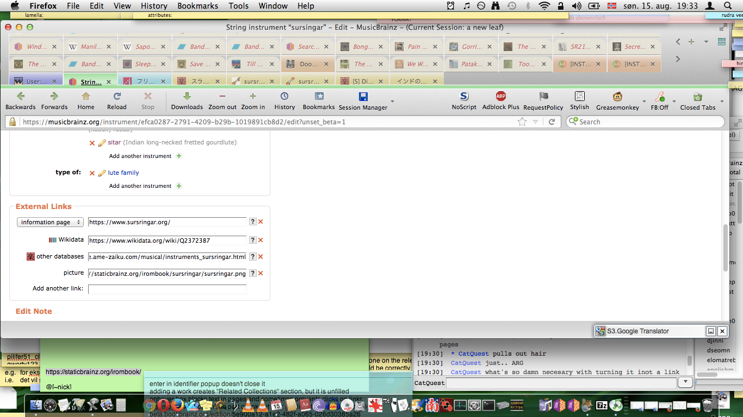Show help for Wikidata link

pos(252,240)
